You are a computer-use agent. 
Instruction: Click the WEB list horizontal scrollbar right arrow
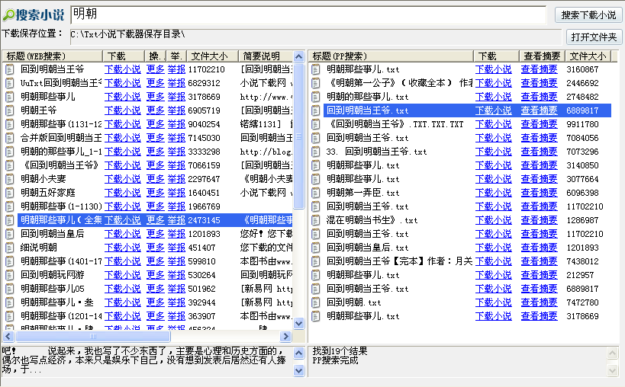[x=287, y=336]
